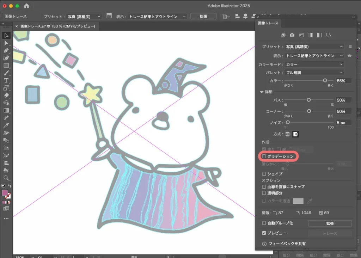
Task: Enable 曲線を直線にスナップ checkbox
Action: pyautogui.click(x=264, y=186)
